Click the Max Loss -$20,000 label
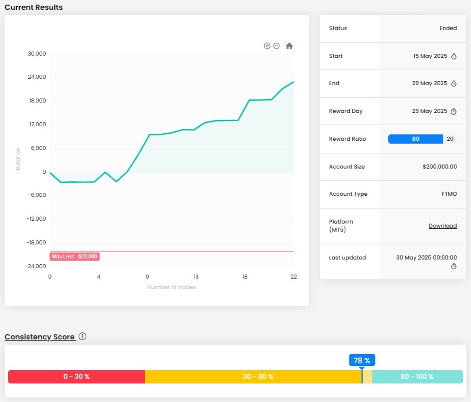This screenshot has height=402, width=471. coord(75,257)
